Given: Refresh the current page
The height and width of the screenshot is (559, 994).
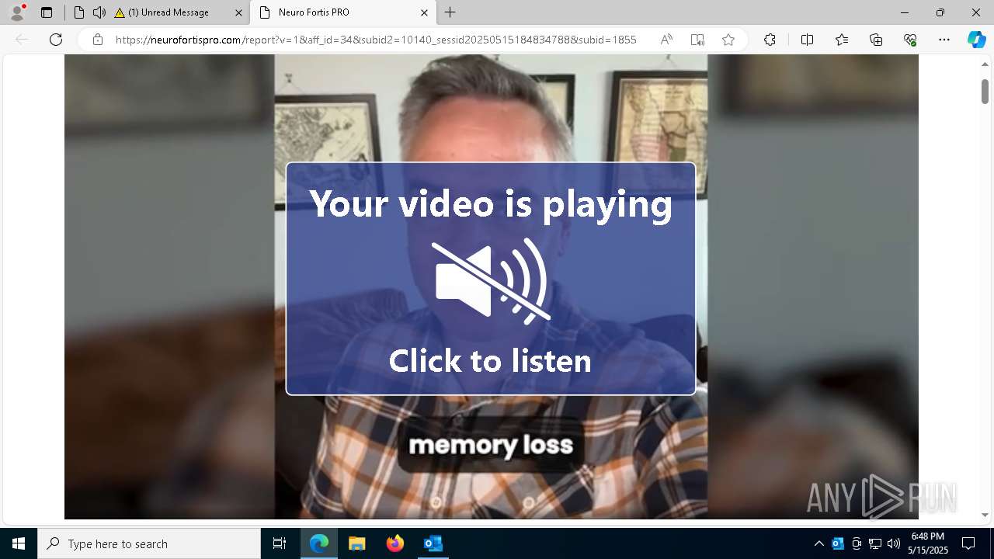Looking at the screenshot, I should (x=56, y=40).
